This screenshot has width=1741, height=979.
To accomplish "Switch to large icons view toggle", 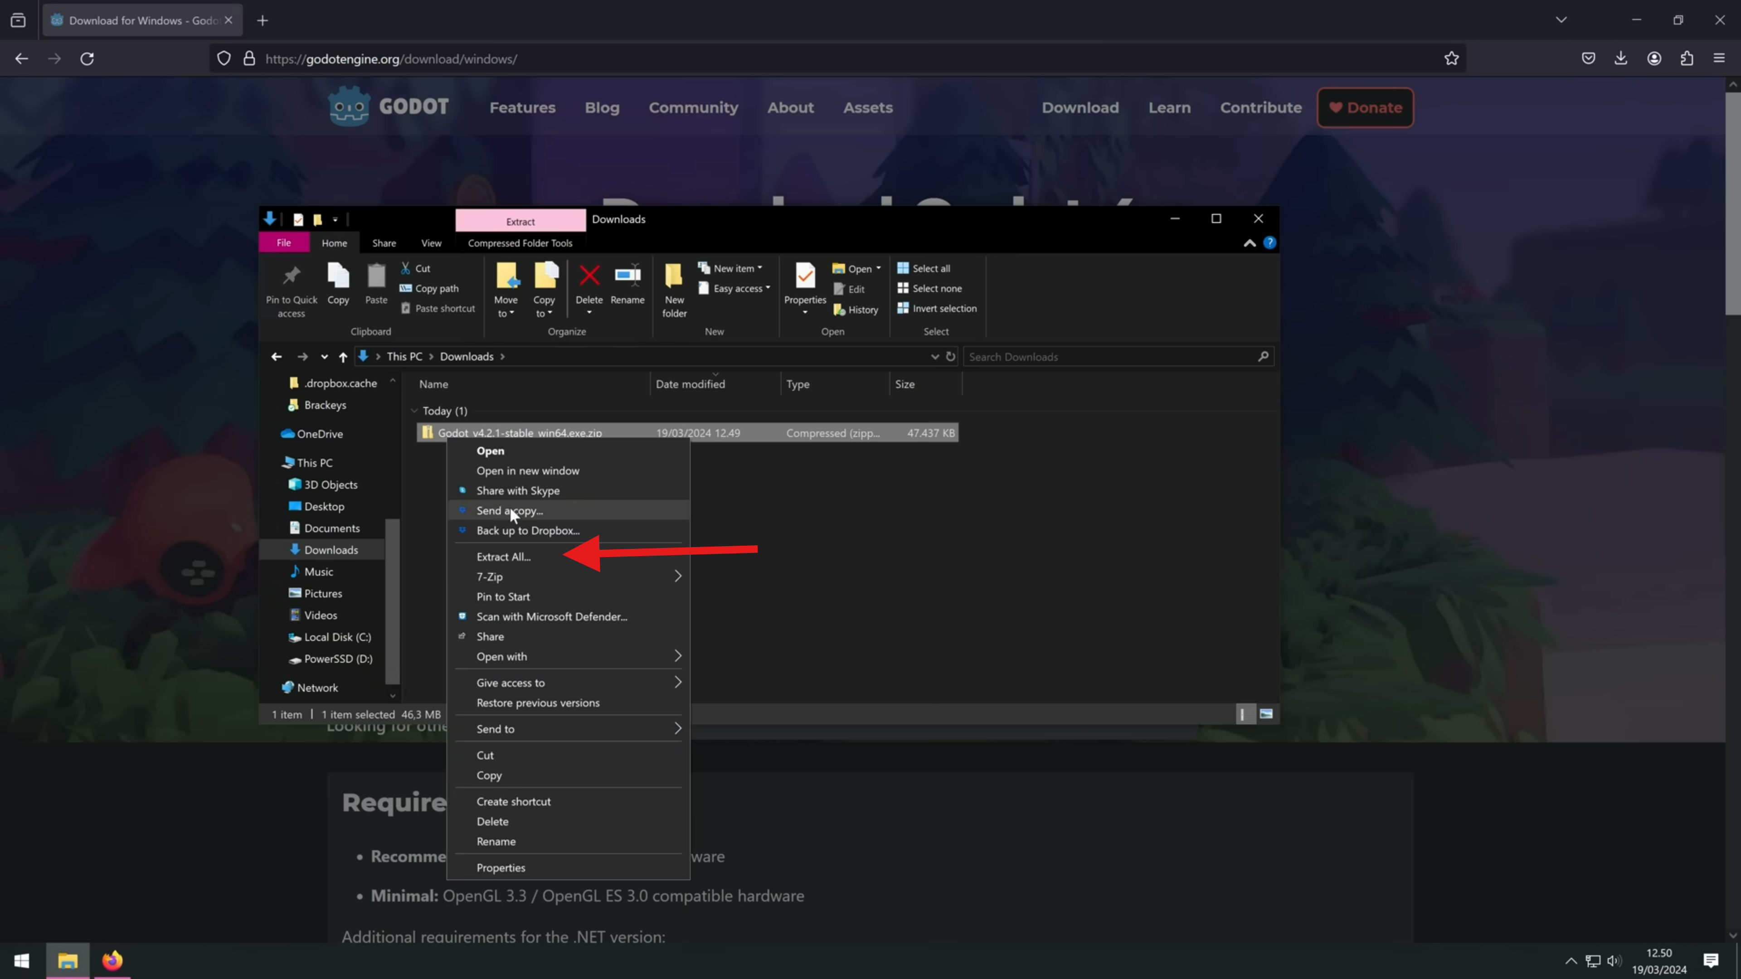I will click(1266, 714).
